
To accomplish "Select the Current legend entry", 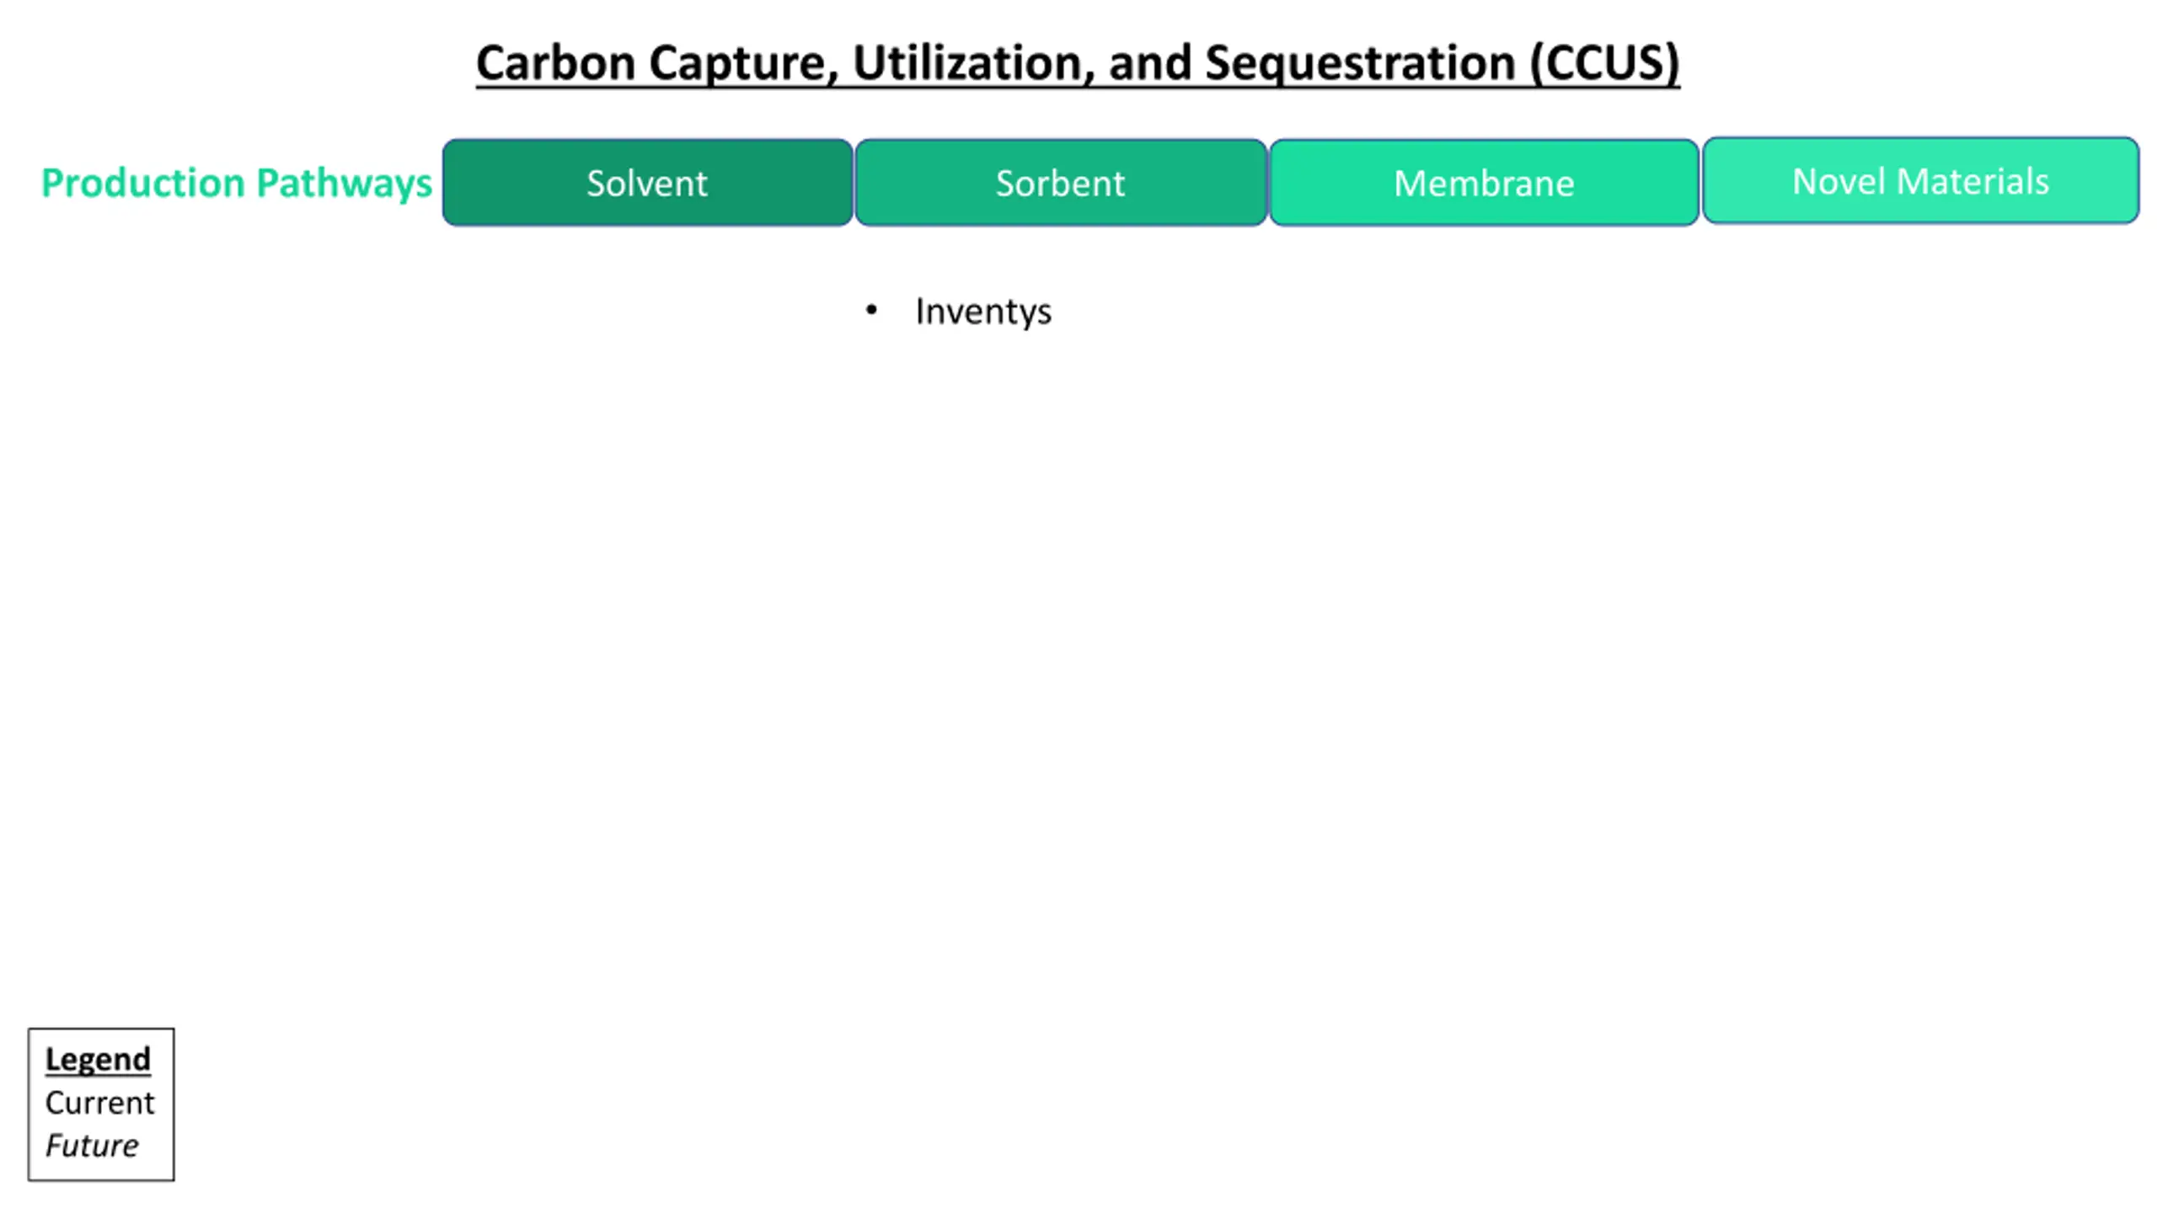I will (x=99, y=1103).
